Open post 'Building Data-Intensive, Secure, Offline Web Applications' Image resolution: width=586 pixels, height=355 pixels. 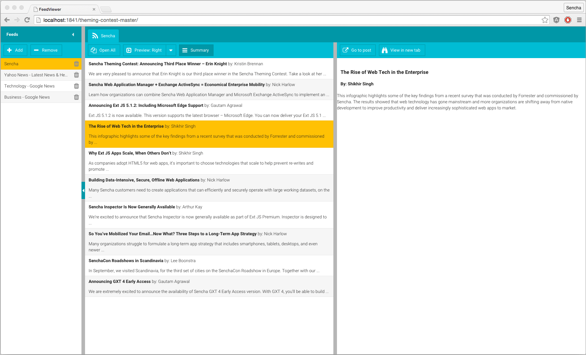[x=209, y=188]
